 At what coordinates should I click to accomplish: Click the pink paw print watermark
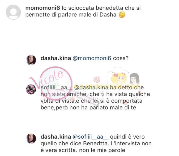pyautogui.click(x=97, y=79)
